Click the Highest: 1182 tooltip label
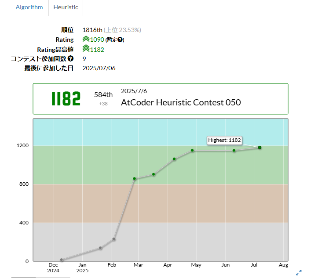The height and width of the screenshot is (278, 311). (224, 140)
